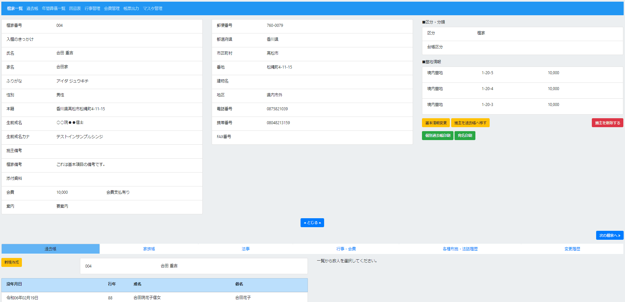This screenshot has width=625, height=302.
Task: Click the 宛名印刷 button
Action: 465,135
